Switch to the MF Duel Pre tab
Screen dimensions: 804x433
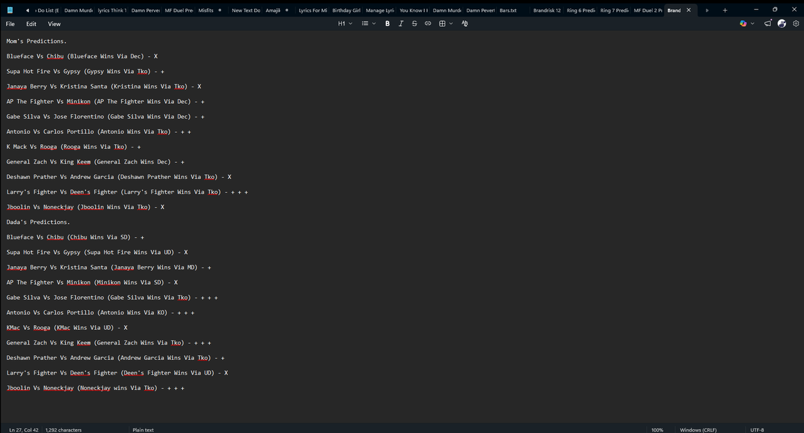[x=179, y=11]
